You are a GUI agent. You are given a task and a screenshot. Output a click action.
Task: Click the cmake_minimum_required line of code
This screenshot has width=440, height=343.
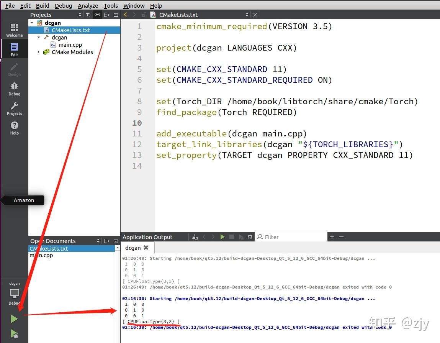[244, 26]
